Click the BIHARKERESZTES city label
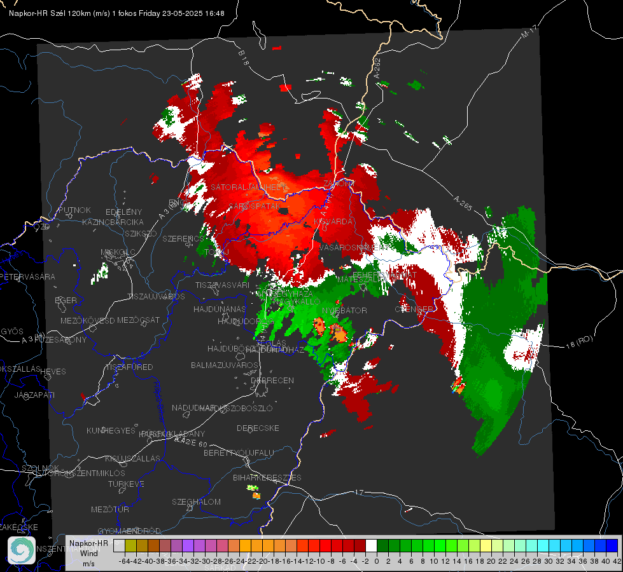This screenshot has height=572, width=623. tap(267, 478)
